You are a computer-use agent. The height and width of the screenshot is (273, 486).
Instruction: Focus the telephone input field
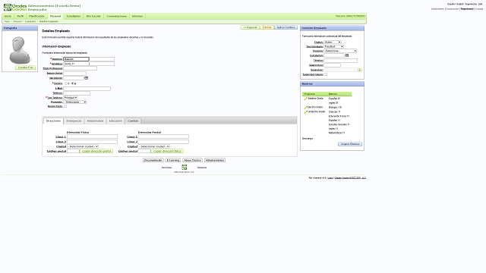click(x=77, y=93)
